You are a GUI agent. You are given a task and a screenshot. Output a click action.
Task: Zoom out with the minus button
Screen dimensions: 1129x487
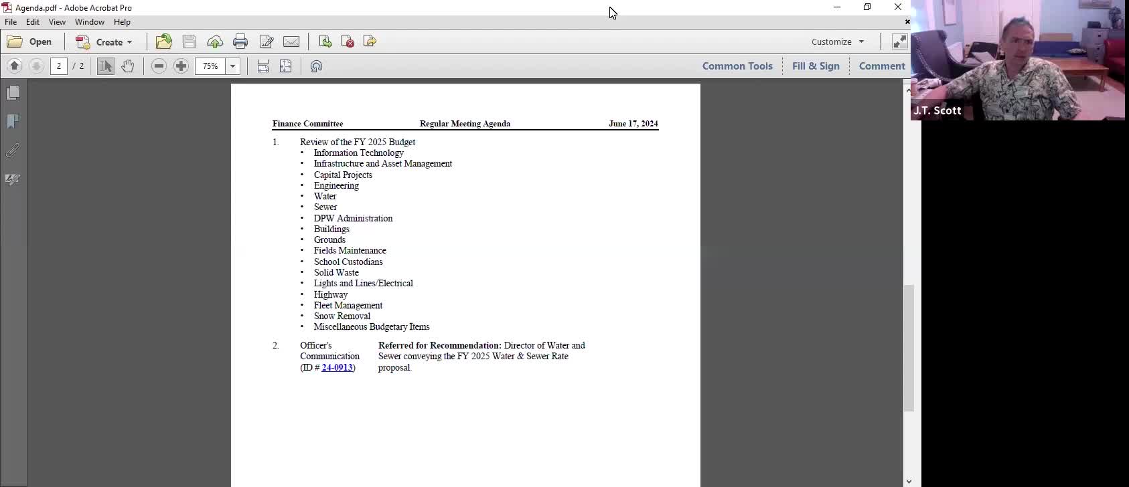click(x=159, y=66)
